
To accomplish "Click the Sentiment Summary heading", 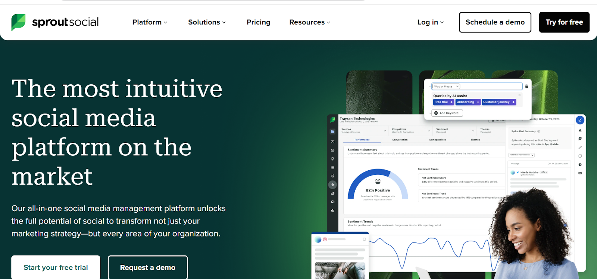I will [x=362, y=150].
